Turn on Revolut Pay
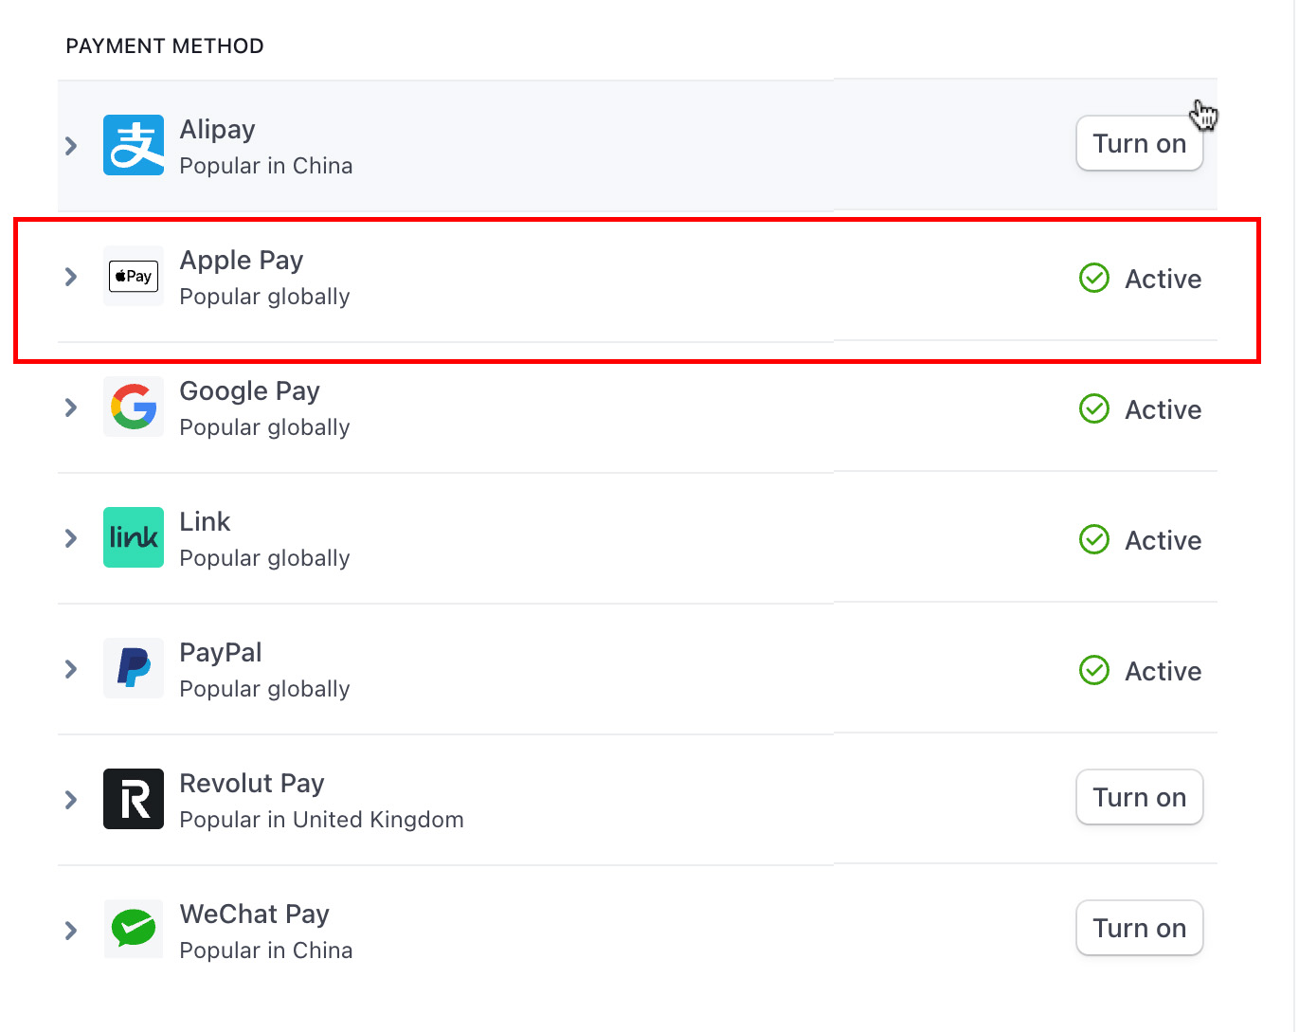Screen dimensions: 1299x1032 pyautogui.click(x=1139, y=798)
